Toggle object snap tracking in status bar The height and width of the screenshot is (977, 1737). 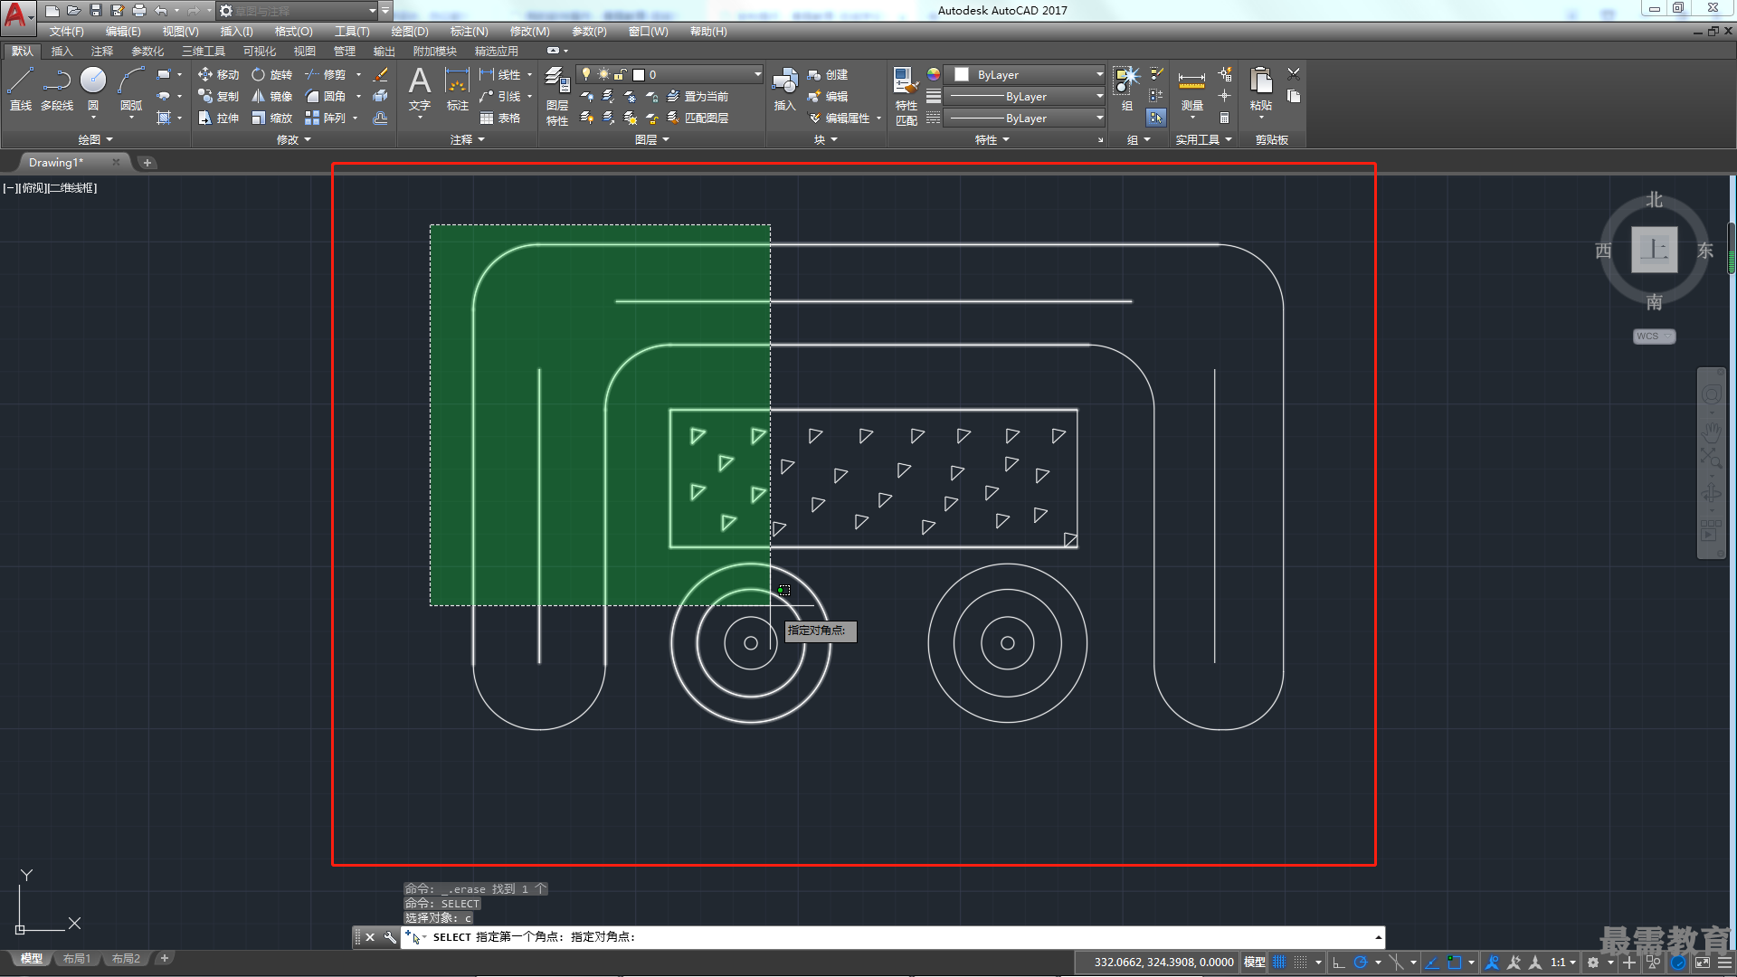click(1432, 962)
